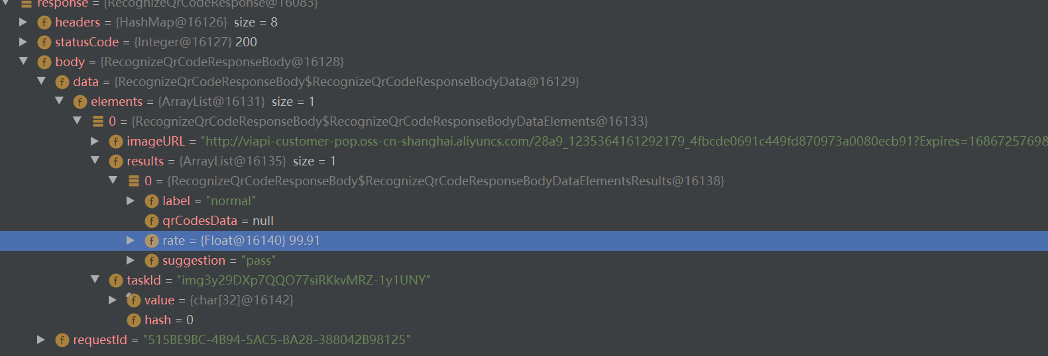This screenshot has width=1048, height=356.
Task: Click the field icon beside requestId
Action: click(62, 340)
